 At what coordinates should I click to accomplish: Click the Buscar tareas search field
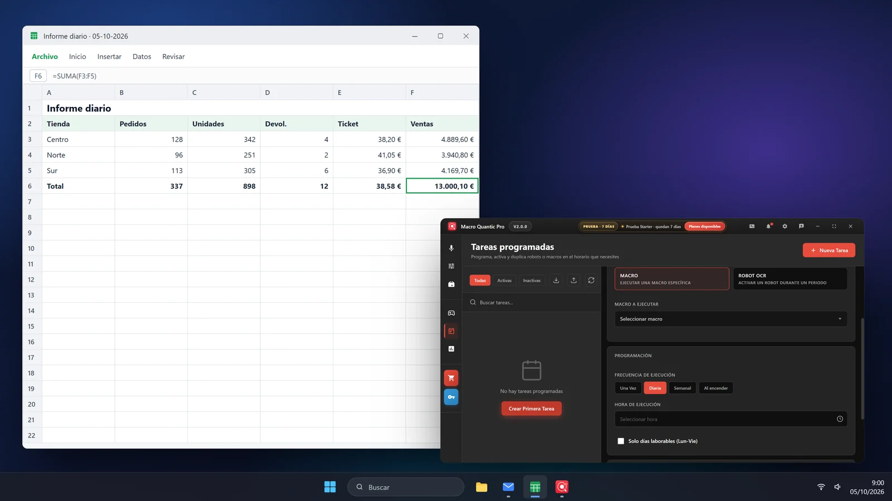tap(531, 302)
